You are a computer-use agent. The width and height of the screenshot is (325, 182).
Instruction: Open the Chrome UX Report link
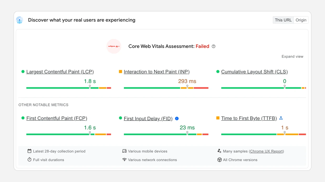266,151
